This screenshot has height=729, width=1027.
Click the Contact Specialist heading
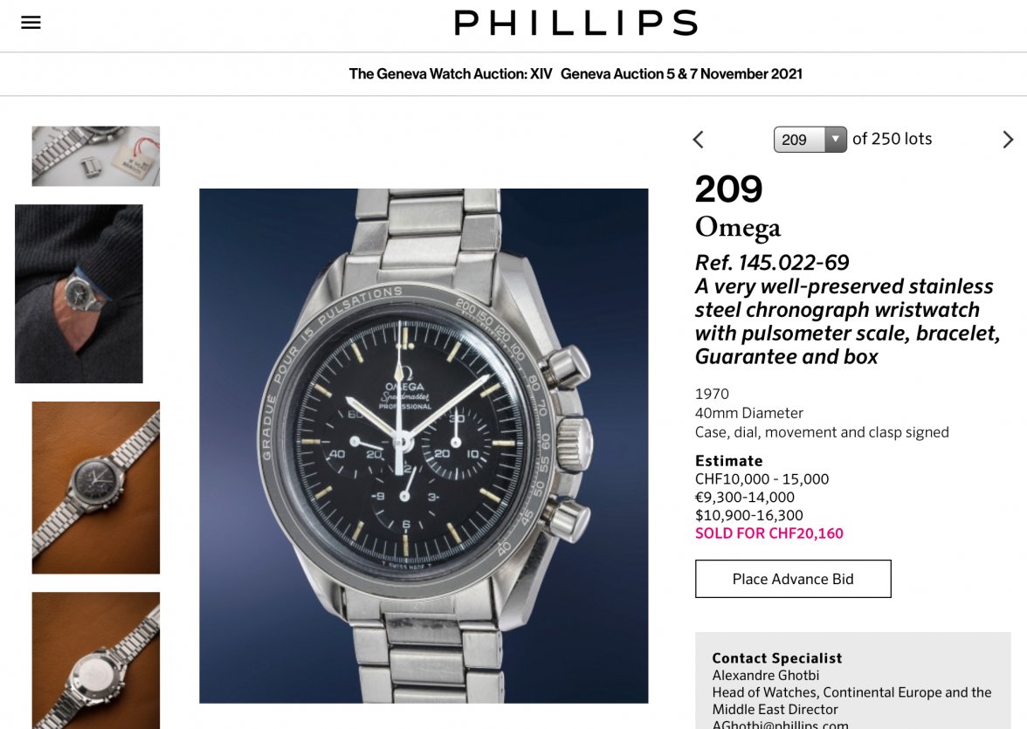(777, 658)
